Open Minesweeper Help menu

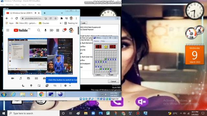point(103,41)
